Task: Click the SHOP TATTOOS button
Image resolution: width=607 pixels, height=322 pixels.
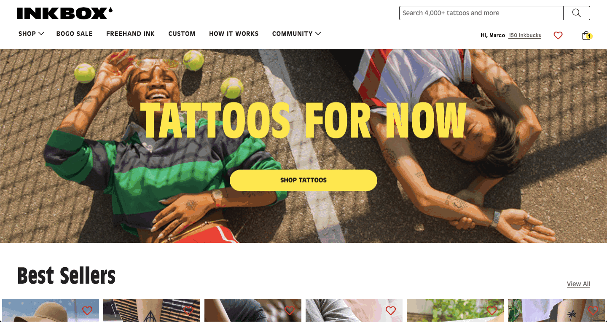Action: [303, 180]
